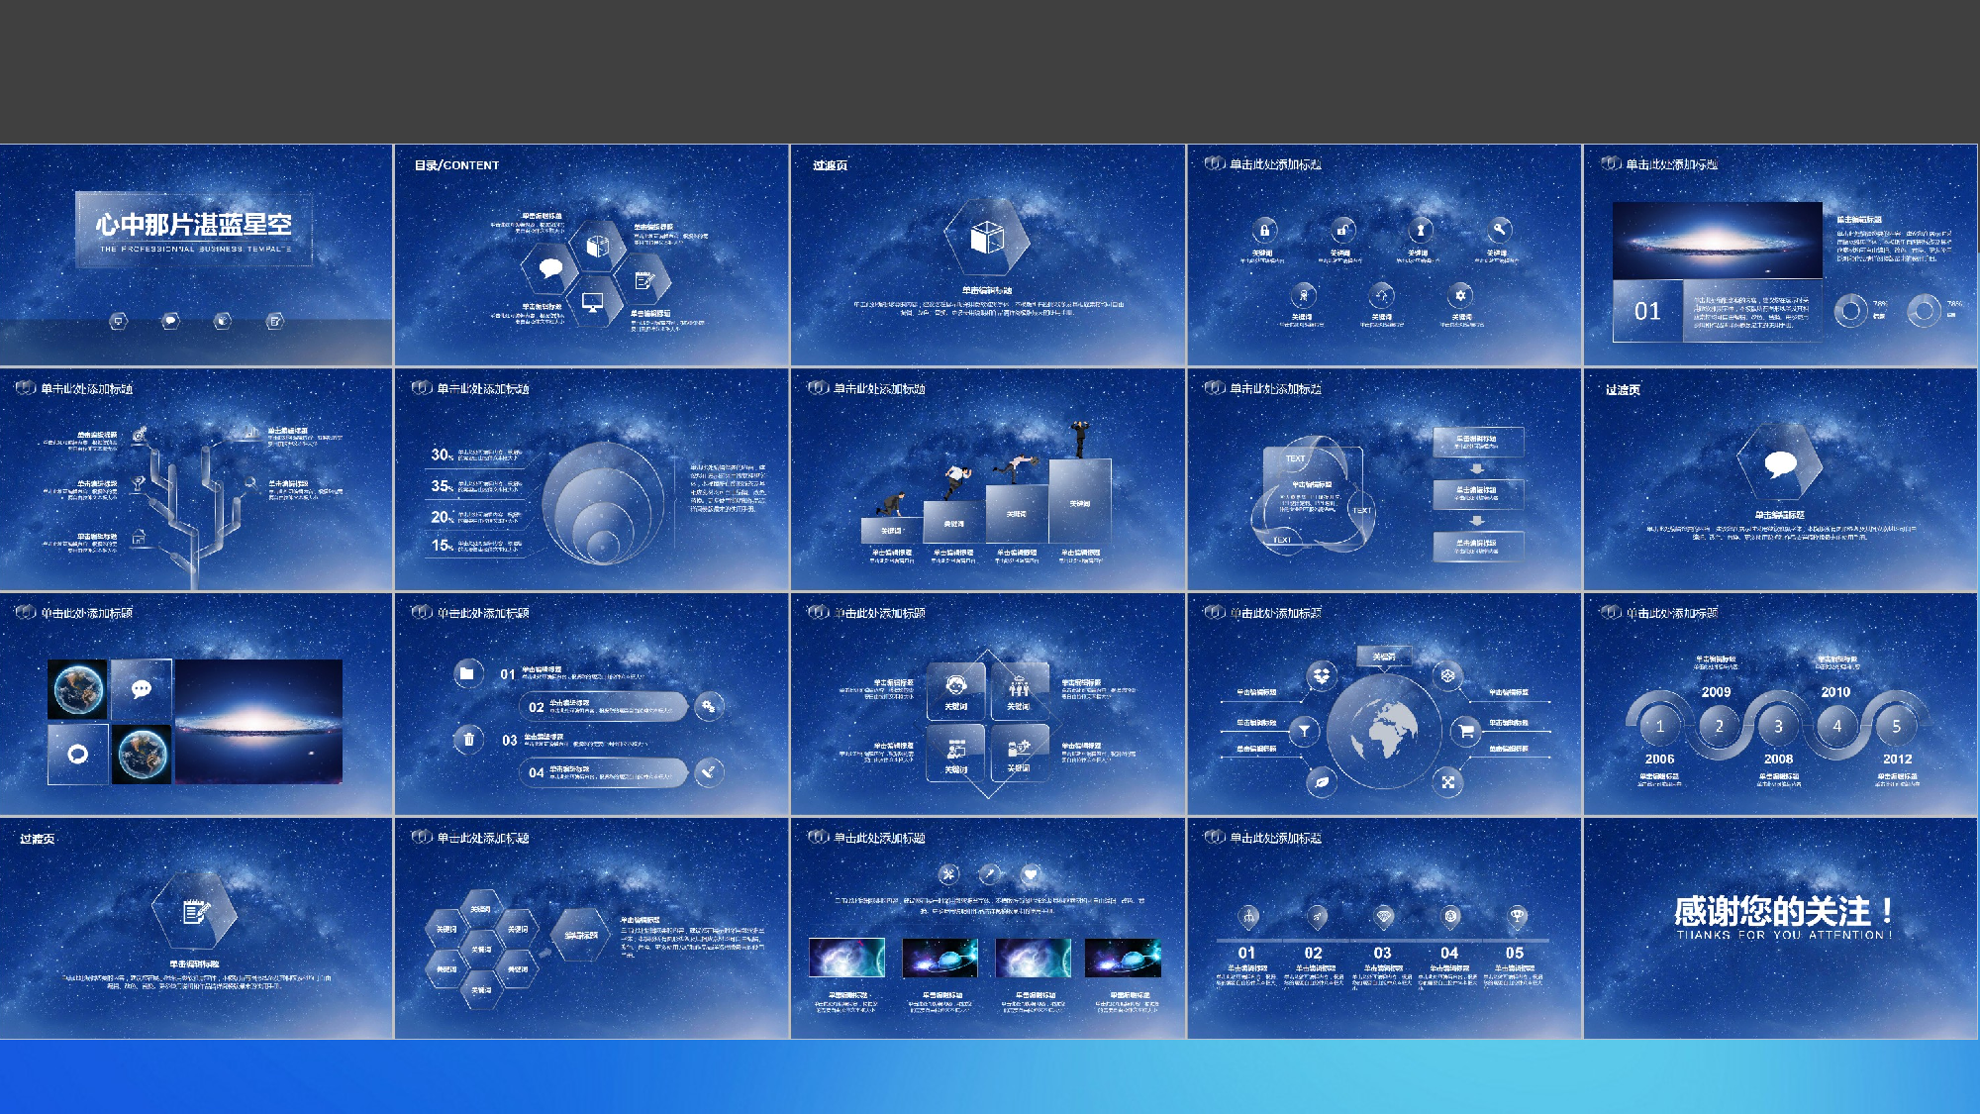Select the concentric circles percentage slide
The width and height of the screenshot is (1980, 1114).
591,479
